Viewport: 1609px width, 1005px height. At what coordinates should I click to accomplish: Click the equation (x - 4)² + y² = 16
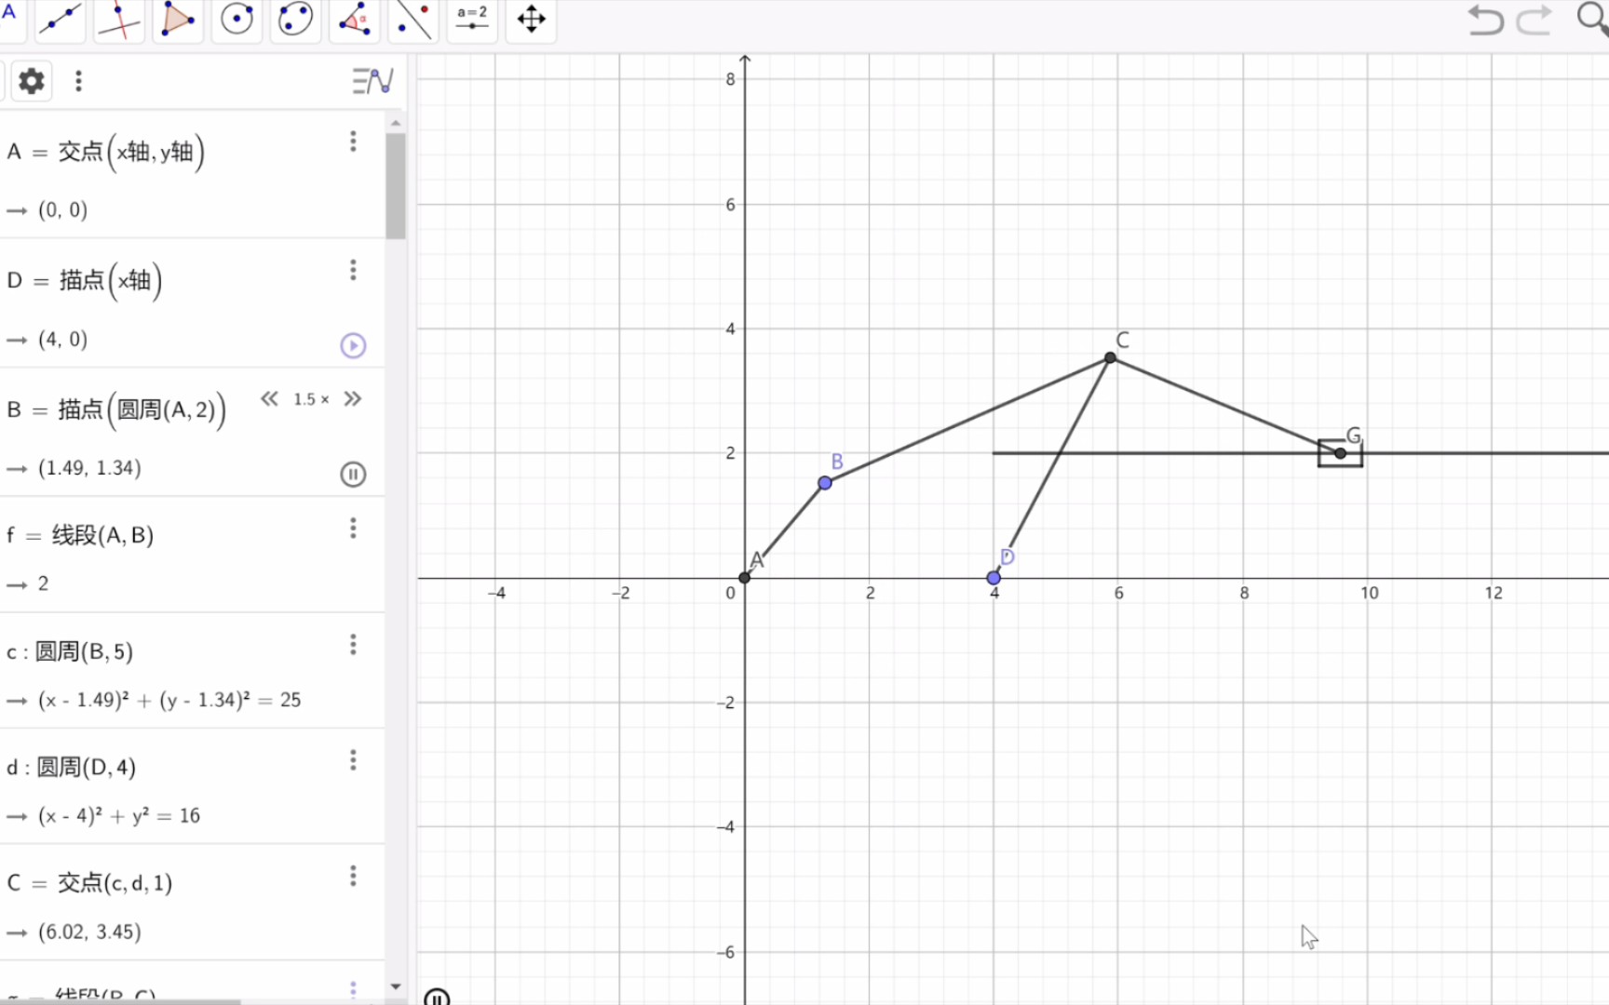119,816
